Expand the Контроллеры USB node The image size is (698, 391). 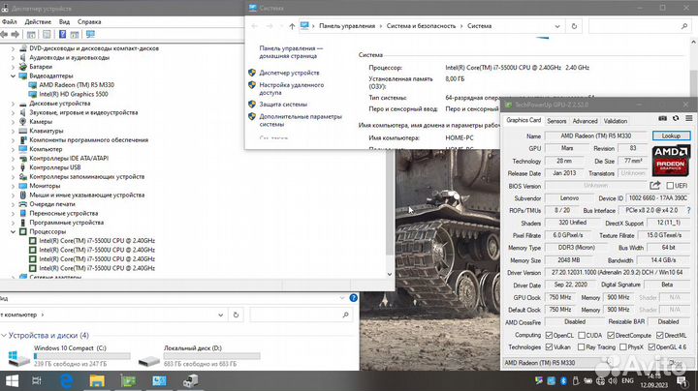point(13,167)
